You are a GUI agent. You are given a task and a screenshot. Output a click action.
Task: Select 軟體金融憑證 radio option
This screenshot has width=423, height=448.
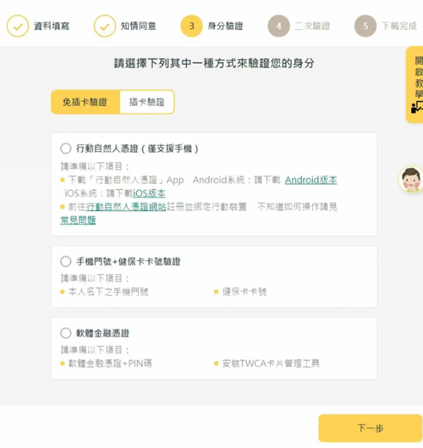(66, 333)
